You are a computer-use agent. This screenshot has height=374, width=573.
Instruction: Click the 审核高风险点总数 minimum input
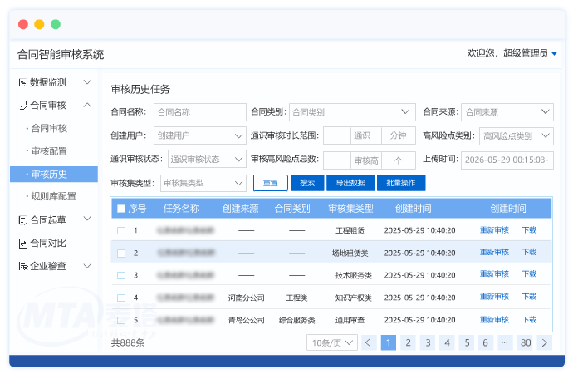point(337,160)
